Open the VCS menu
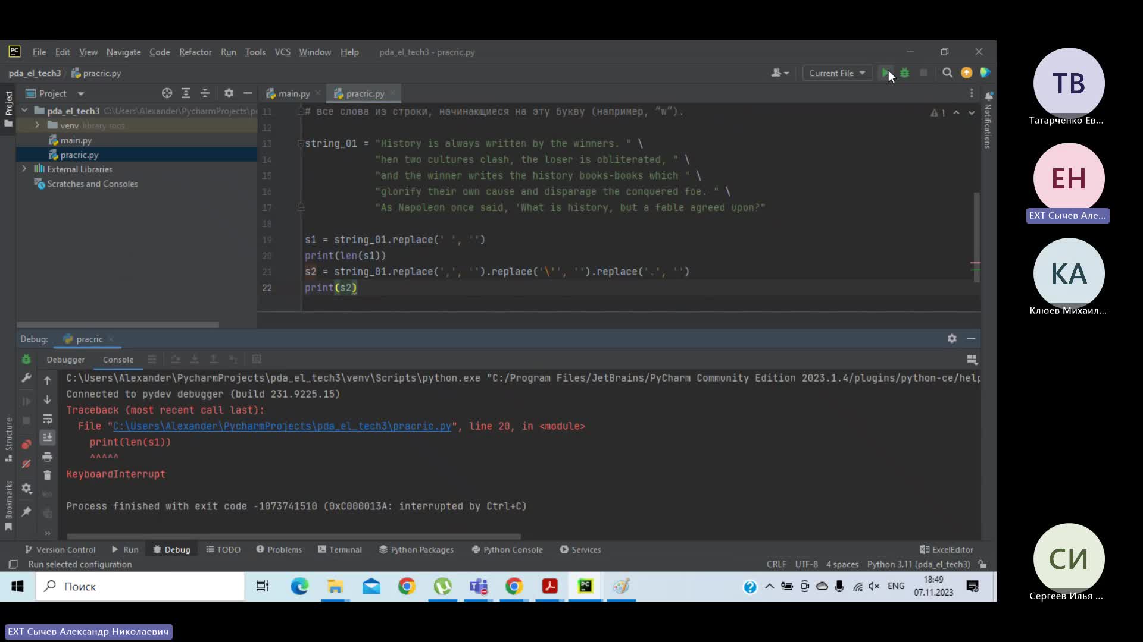The width and height of the screenshot is (1143, 642). pyautogui.click(x=282, y=52)
